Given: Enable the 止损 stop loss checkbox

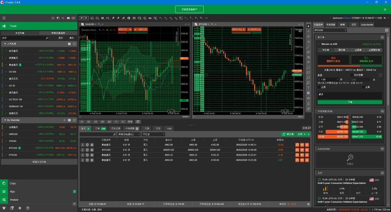Looking at the screenshot, I should point(320,87).
